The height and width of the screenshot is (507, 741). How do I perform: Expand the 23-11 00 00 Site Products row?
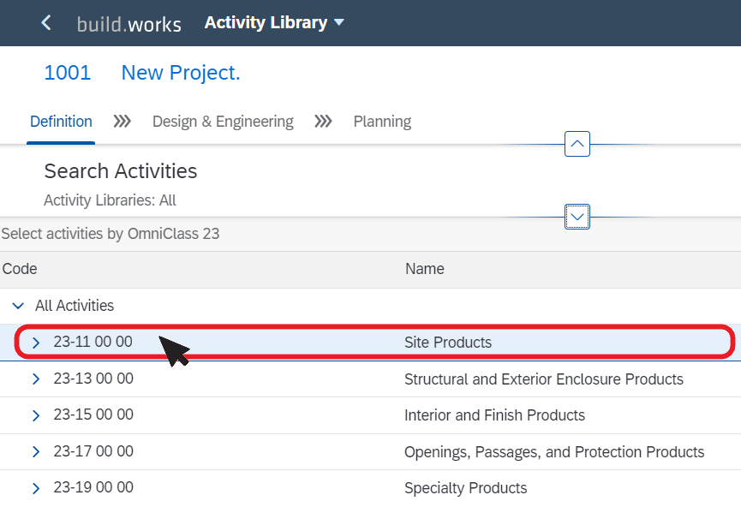pyautogui.click(x=36, y=343)
